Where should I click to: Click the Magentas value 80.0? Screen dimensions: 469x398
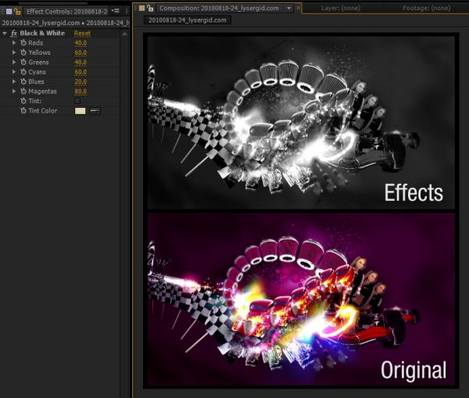point(81,91)
